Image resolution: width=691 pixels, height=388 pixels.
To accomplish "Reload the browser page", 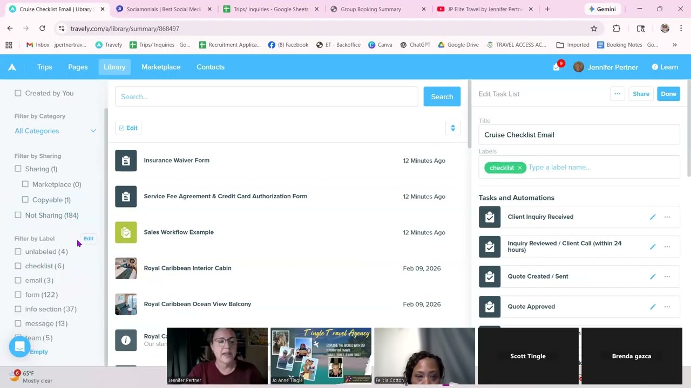I will click(x=42, y=28).
